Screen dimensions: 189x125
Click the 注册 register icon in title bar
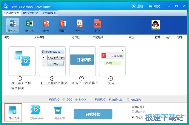[138, 6]
